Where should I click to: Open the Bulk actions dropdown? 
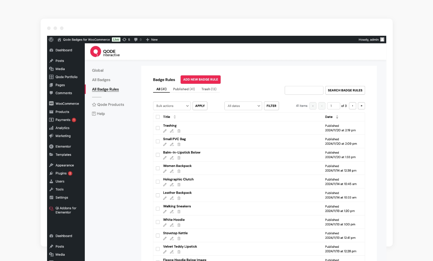[172, 106]
